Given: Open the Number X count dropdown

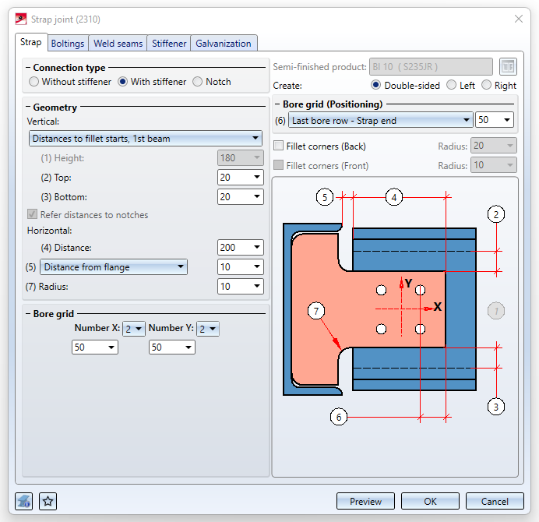Looking at the screenshot, I should click(134, 329).
